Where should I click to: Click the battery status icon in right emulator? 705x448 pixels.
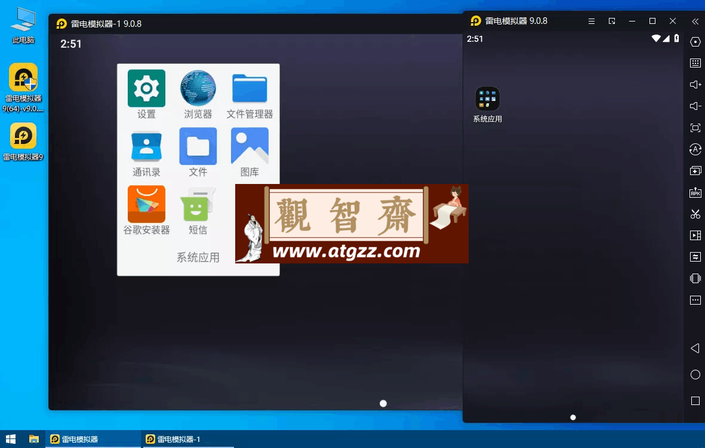coord(676,39)
